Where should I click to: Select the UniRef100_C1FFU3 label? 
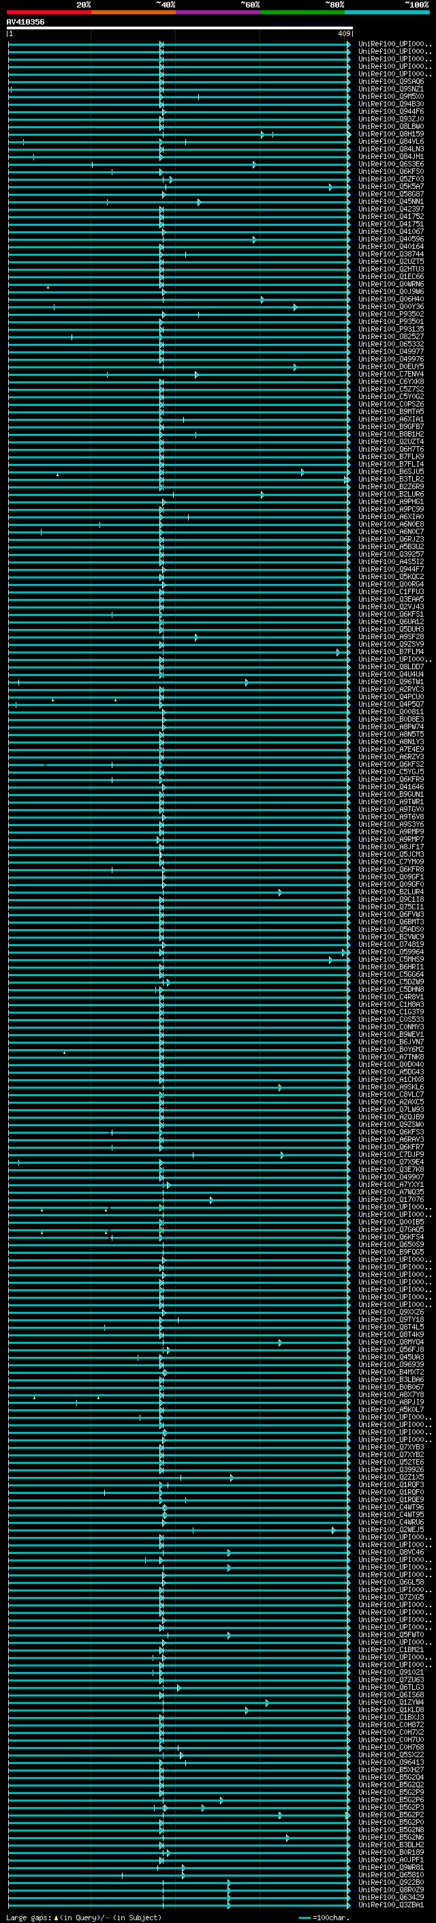(x=391, y=592)
